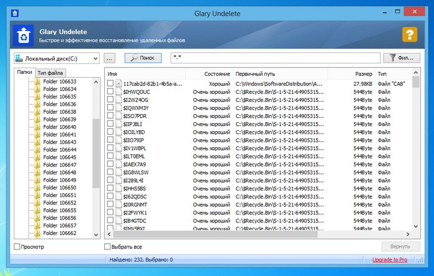Image resolution: width=434 pixels, height=276 pixels.
Task: Click the Поиск search button
Action: 143,58
